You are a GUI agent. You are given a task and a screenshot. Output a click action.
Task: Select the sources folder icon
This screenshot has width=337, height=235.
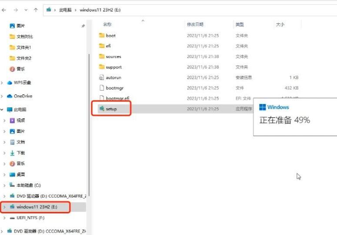[x=102, y=56]
